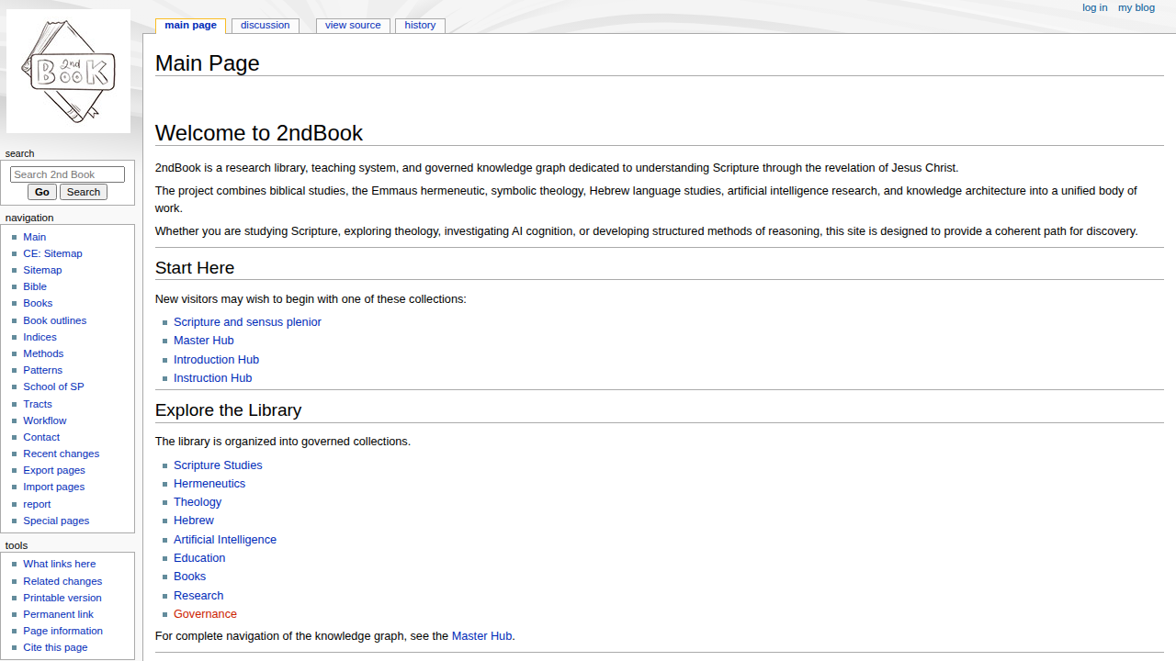The width and height of the screenshot is (1176, 661).
Task: Open Theology collection
Action: (x=198, y=502)
